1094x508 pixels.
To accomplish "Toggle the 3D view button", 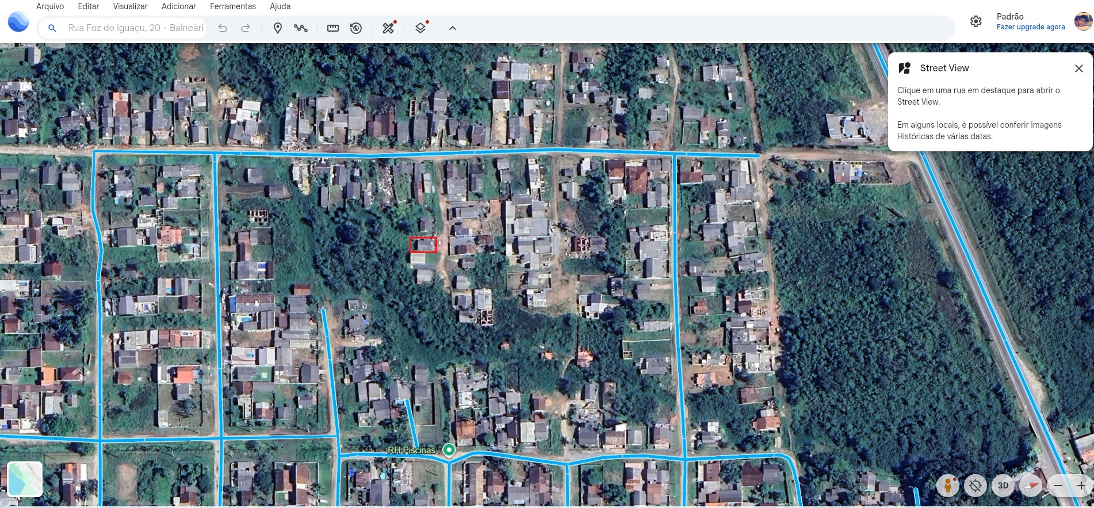I will click(1003, 486).
